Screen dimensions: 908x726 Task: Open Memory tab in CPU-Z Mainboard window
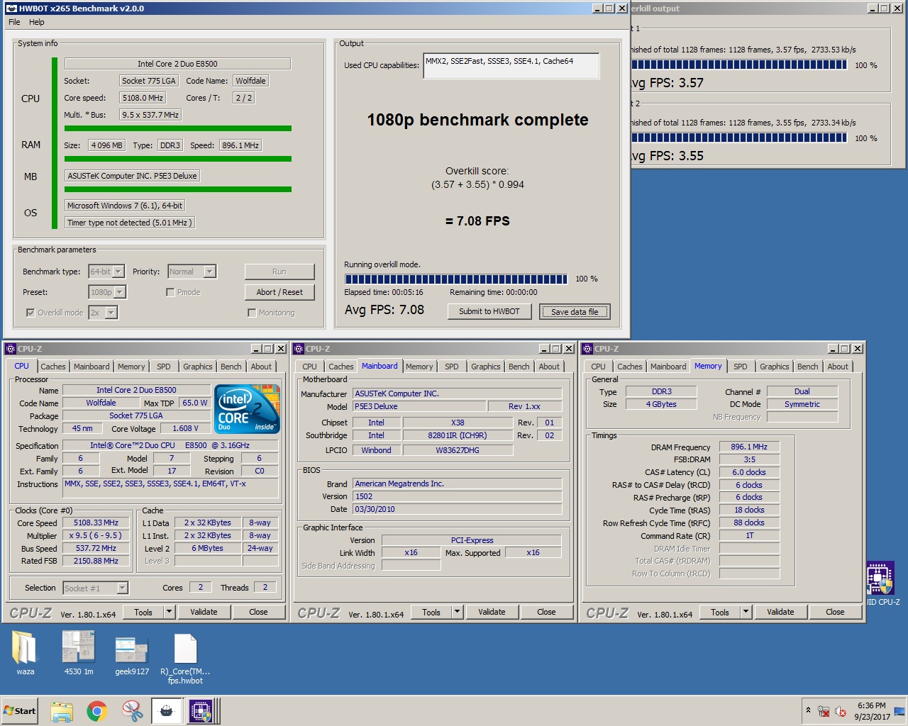tap(419, 367)
